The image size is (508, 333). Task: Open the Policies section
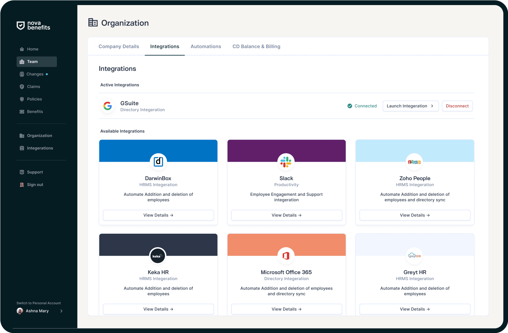[34, 99]
